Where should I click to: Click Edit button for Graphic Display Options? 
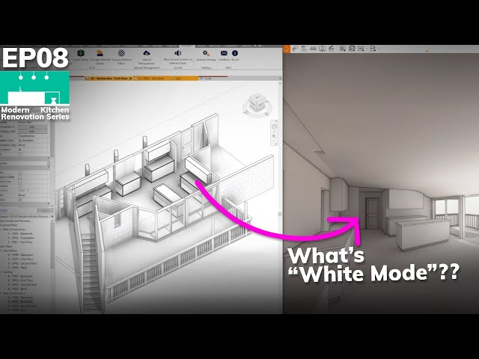coord(32,132)
